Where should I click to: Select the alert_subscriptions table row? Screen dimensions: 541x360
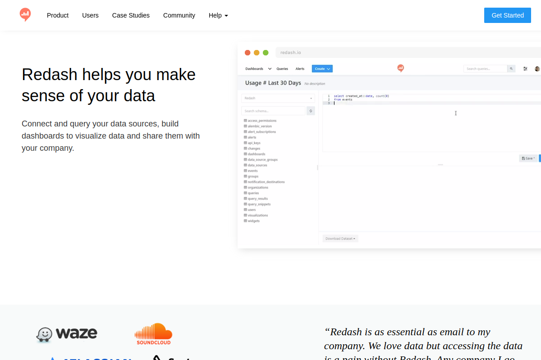260,132
